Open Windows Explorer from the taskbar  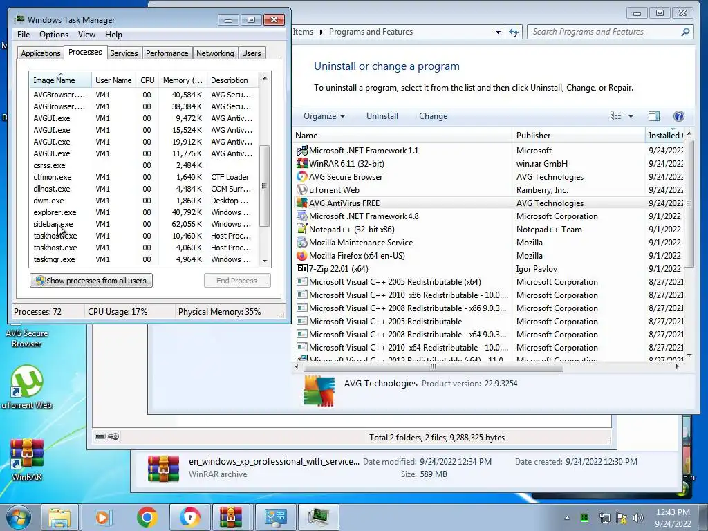tap(60, 517)
